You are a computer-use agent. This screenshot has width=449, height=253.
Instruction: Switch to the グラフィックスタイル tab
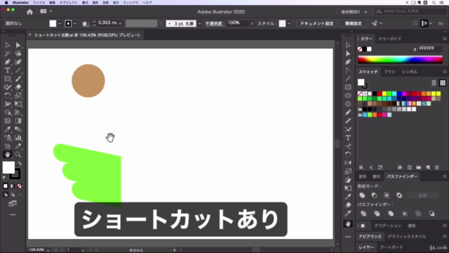click(x=407, y=236)
